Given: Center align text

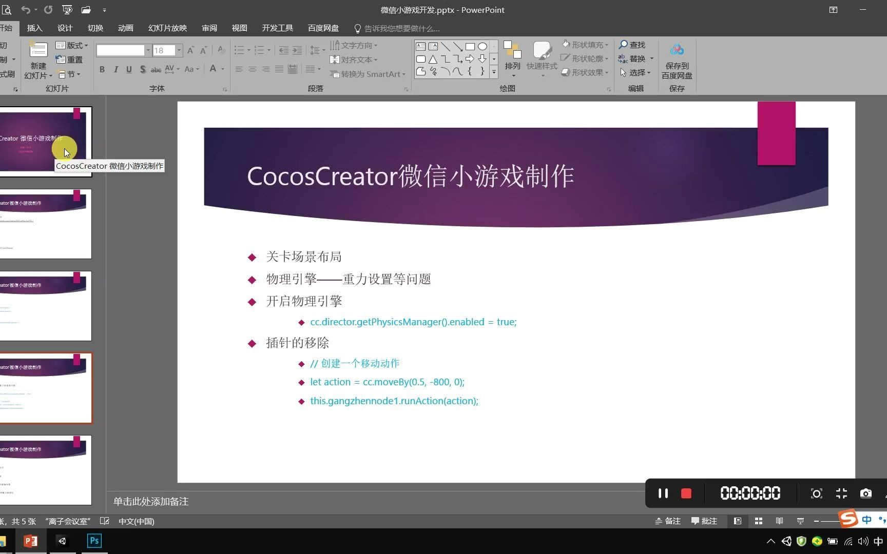Looking at the screenshot, I should coord(253,69).
